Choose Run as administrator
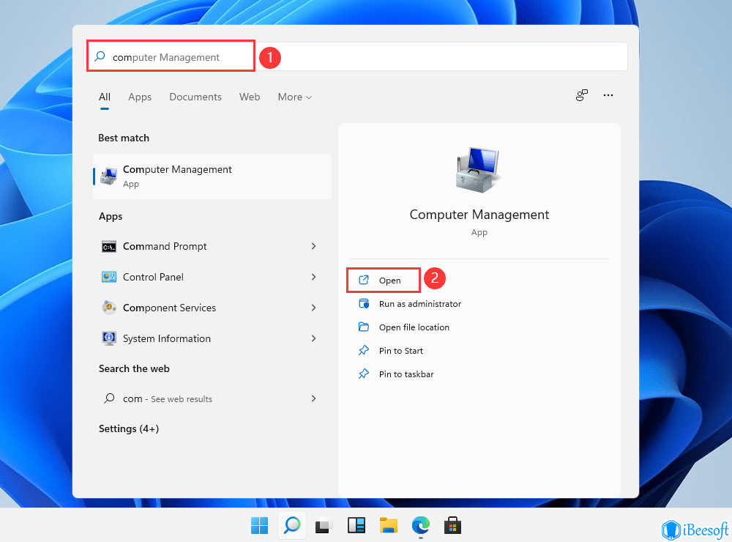 419,304
